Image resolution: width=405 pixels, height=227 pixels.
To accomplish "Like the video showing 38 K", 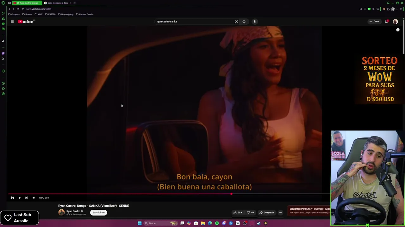I will click(238, 212).
